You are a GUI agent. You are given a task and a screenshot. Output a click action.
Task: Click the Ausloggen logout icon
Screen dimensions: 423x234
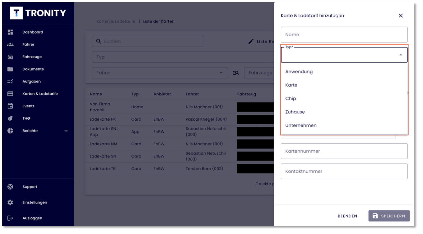(x=10, y=218)
